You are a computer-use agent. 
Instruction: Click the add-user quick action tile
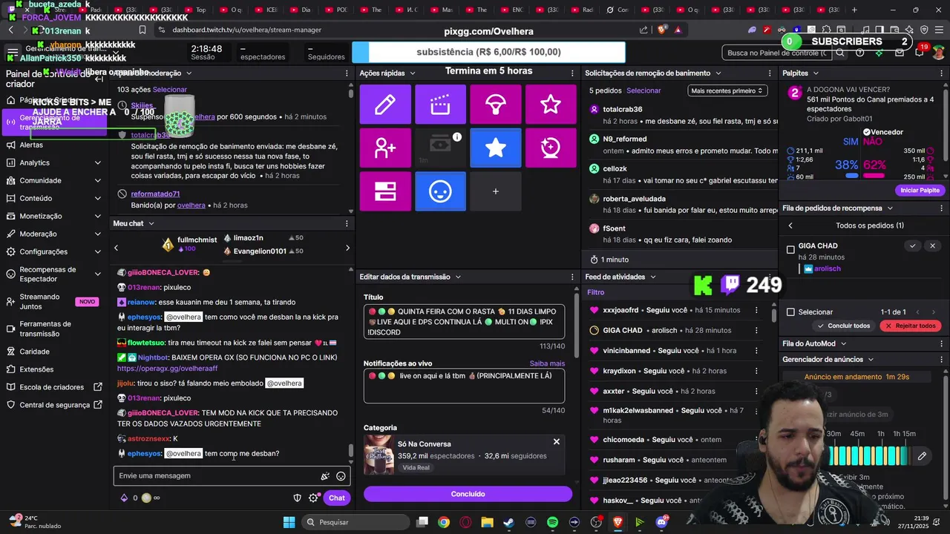(385, 148)
